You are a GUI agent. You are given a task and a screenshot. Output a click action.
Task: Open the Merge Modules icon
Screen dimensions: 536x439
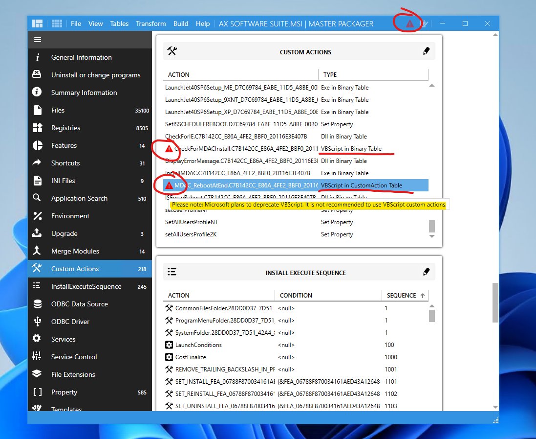click(37, 251)
